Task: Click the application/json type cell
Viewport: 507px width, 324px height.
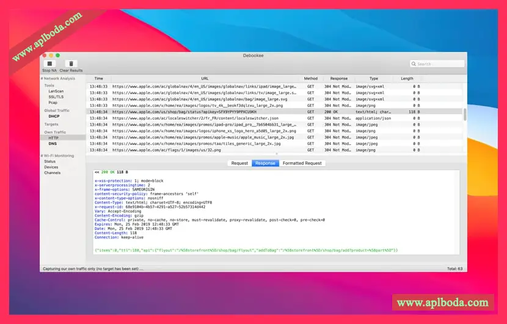Action: coord(373,118)
